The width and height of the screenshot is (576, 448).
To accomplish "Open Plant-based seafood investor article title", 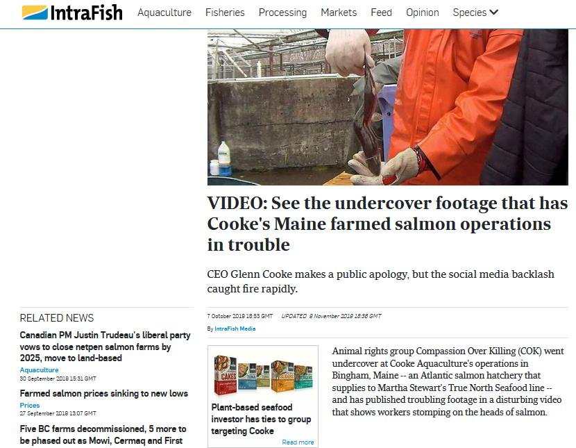I will 261,419.
